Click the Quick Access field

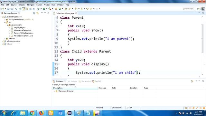(x=188, y=9)
